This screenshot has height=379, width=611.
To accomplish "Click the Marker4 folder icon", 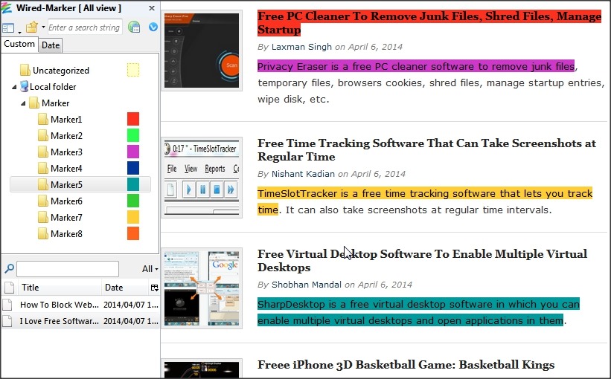I will (43, 168).
